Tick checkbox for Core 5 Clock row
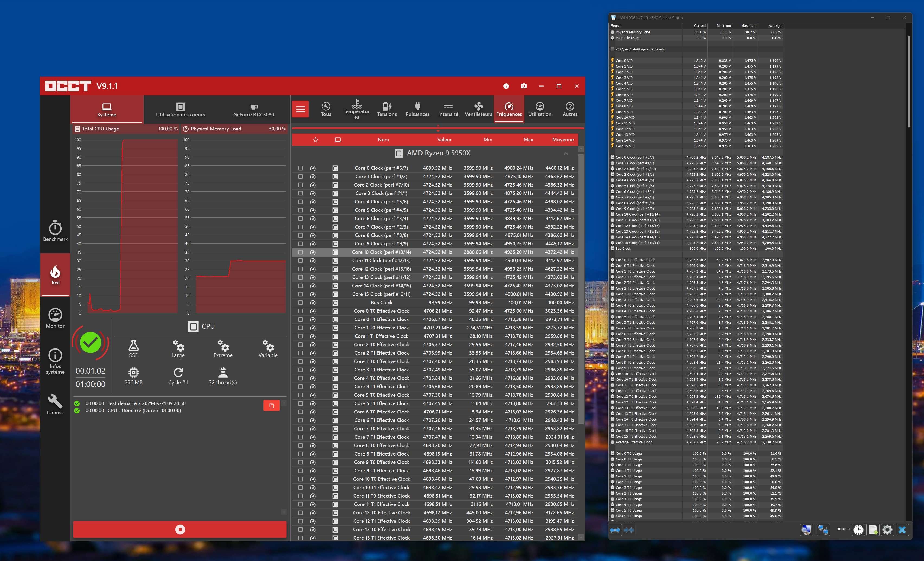Screen dimensions: 924x561 coord(300,210)
